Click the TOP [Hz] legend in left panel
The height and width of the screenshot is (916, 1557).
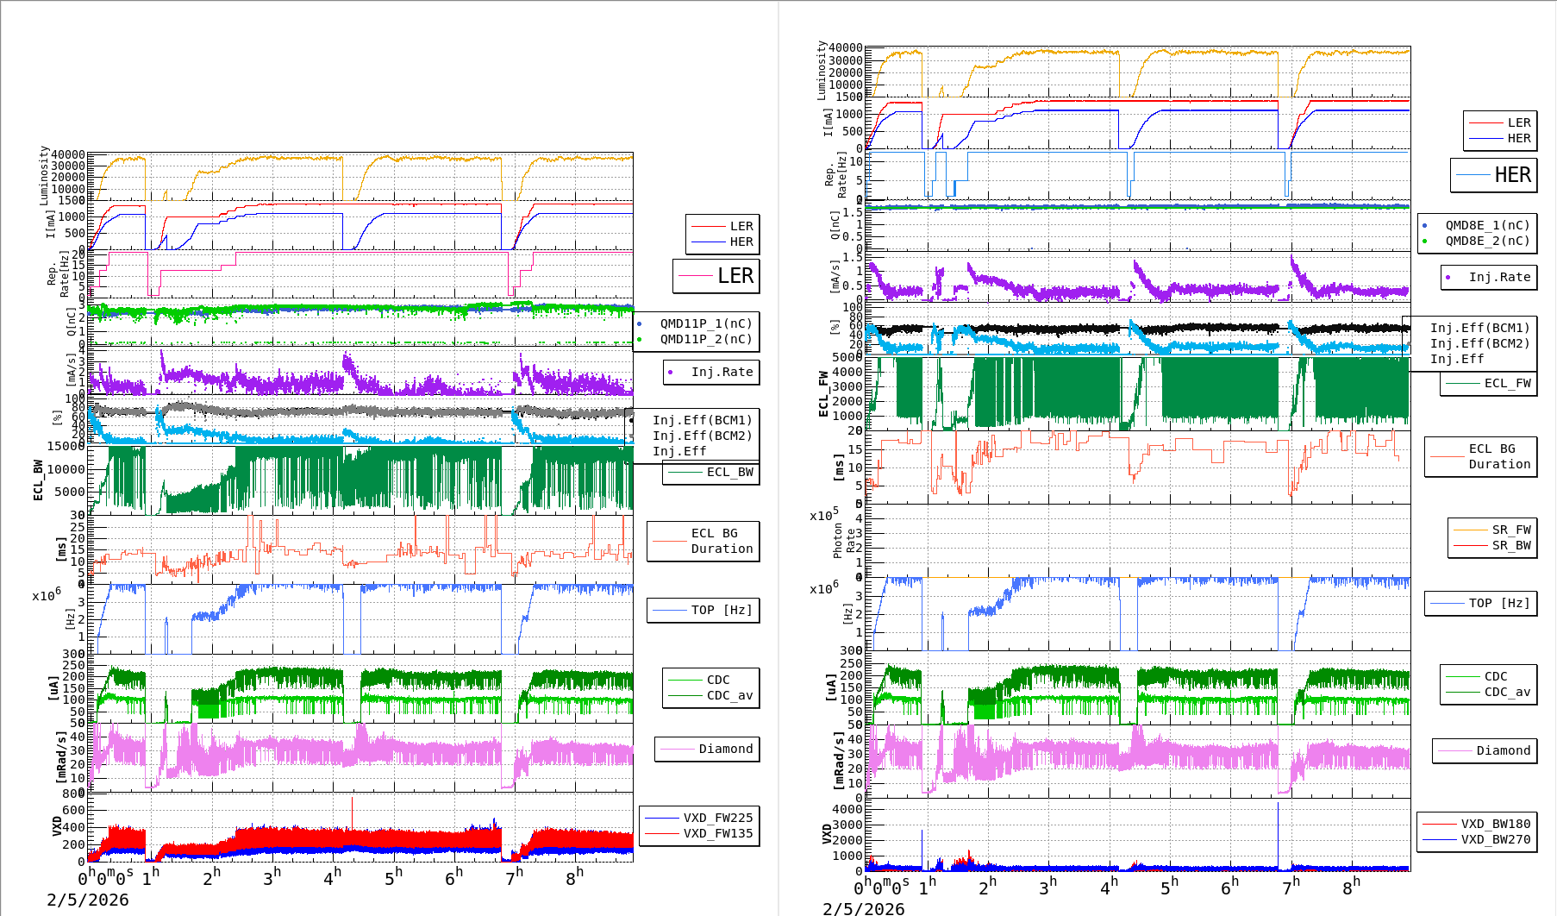pyautogui.click(x=703, y=611)
